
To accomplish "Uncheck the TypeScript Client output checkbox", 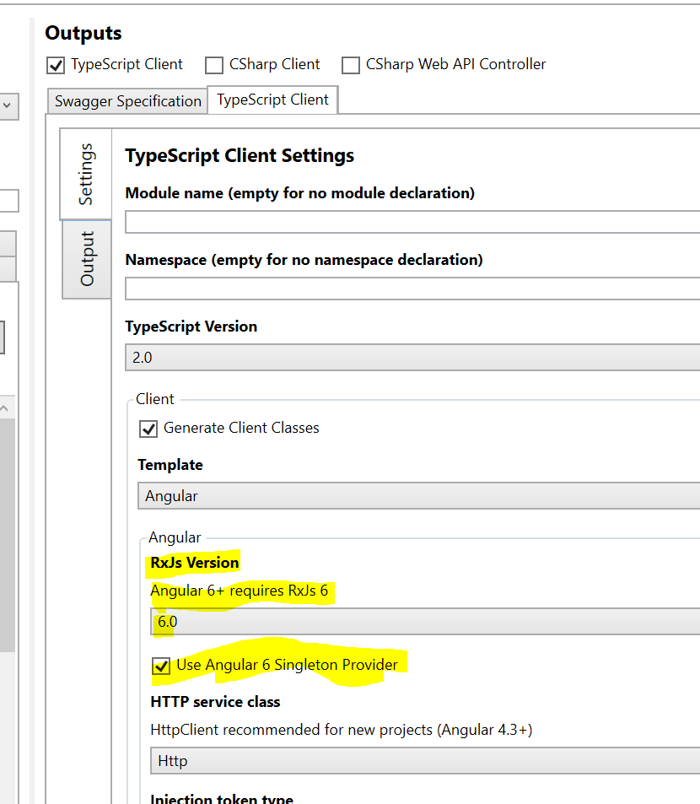I will (55, 65).
